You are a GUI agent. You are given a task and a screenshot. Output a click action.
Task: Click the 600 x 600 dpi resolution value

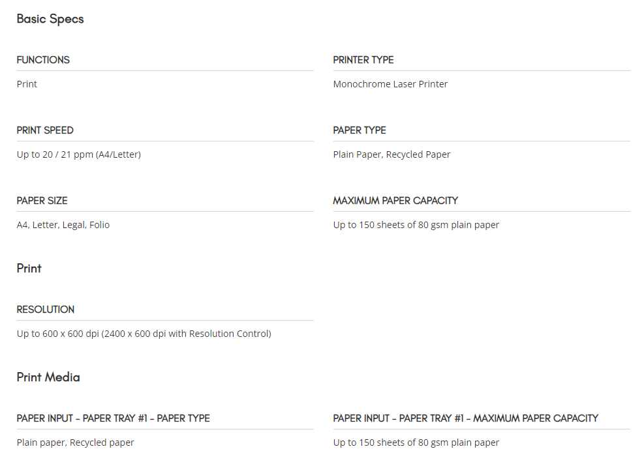pos(144,334)
